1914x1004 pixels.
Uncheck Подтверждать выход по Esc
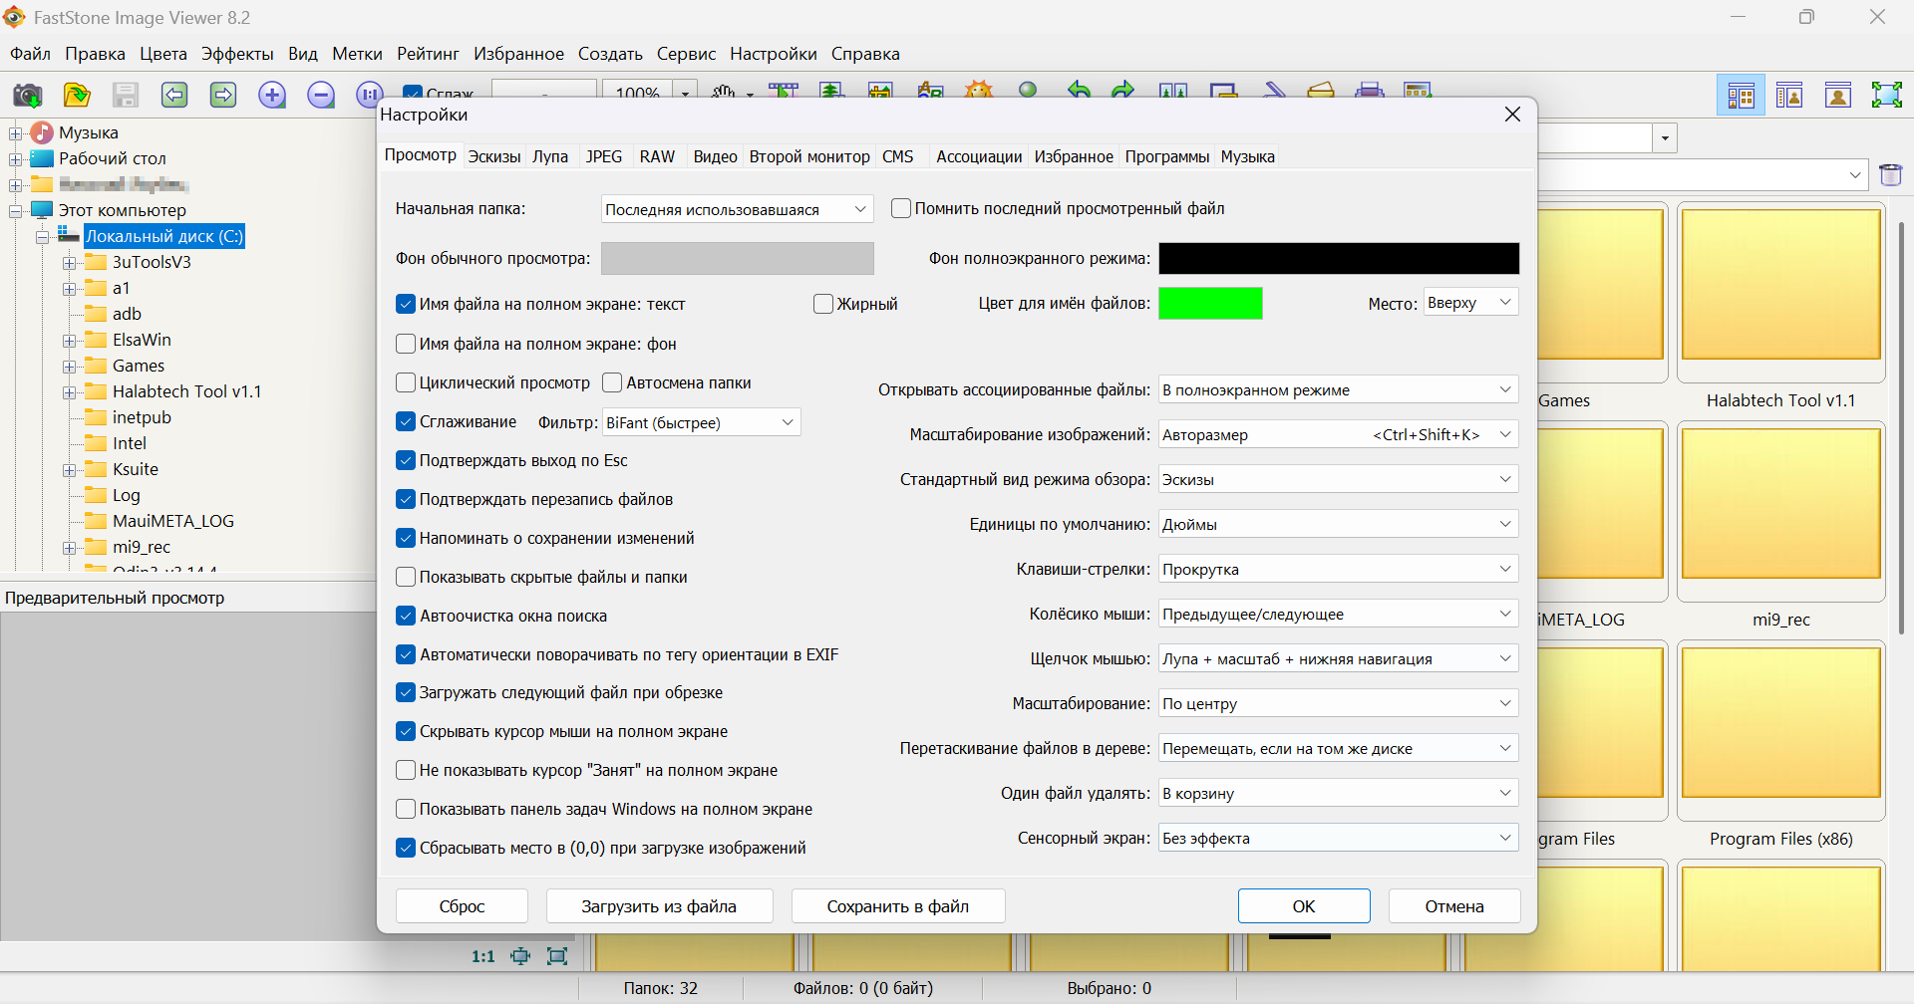click(x=406, y=460)
